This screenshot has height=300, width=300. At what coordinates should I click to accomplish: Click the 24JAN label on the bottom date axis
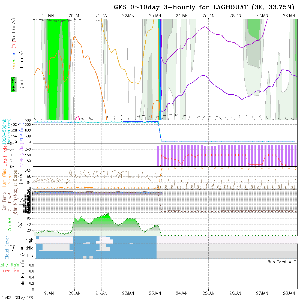[x=182, y=293]
